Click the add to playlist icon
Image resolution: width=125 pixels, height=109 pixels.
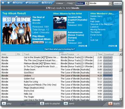coord(42,104)
